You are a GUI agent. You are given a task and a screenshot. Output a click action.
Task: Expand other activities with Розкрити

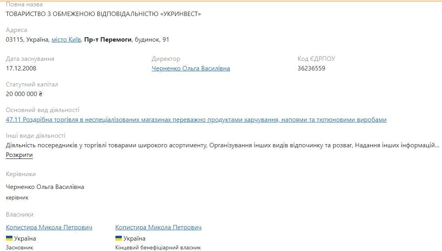(x=19, y=155)
